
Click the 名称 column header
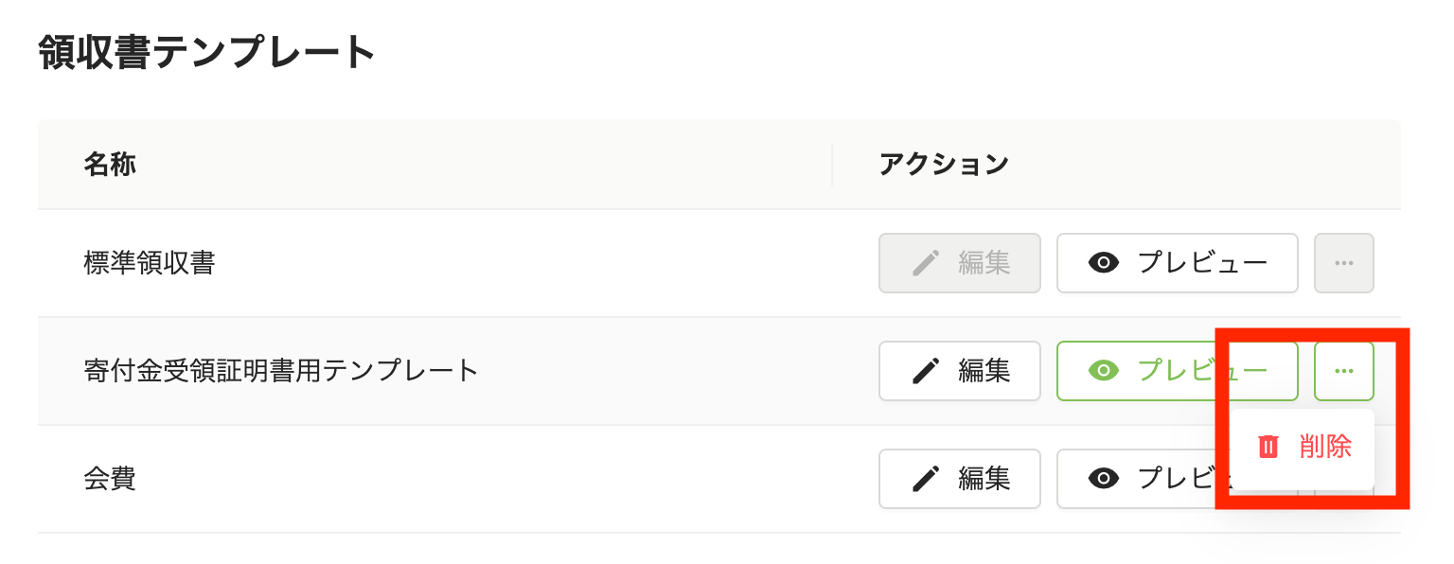click(x=110, y=165)
